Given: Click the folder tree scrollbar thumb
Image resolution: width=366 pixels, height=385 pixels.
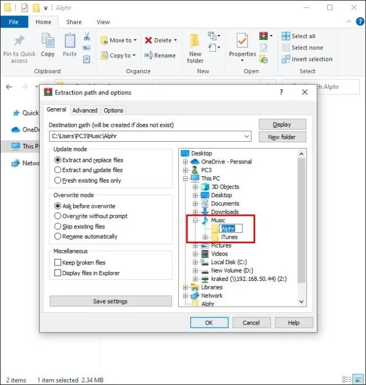Looking at the screenshot, I should 301,220.
